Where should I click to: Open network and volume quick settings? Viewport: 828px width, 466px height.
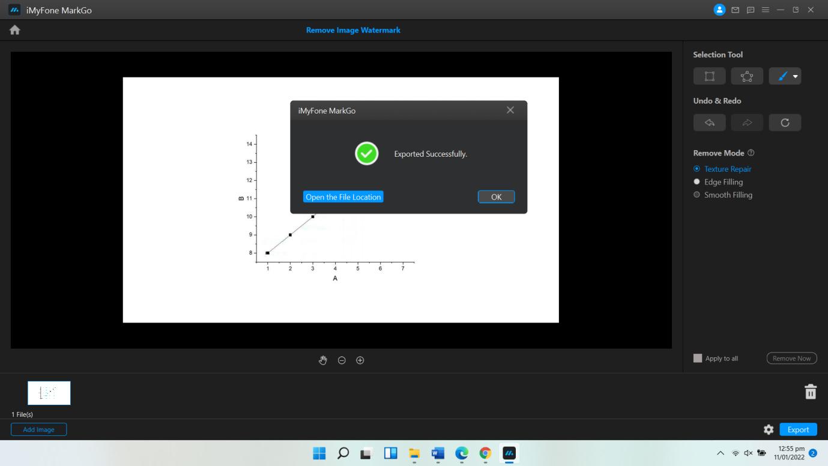pos(750,453)
